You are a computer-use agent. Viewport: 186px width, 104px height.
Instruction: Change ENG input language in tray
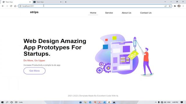(169, 102)
